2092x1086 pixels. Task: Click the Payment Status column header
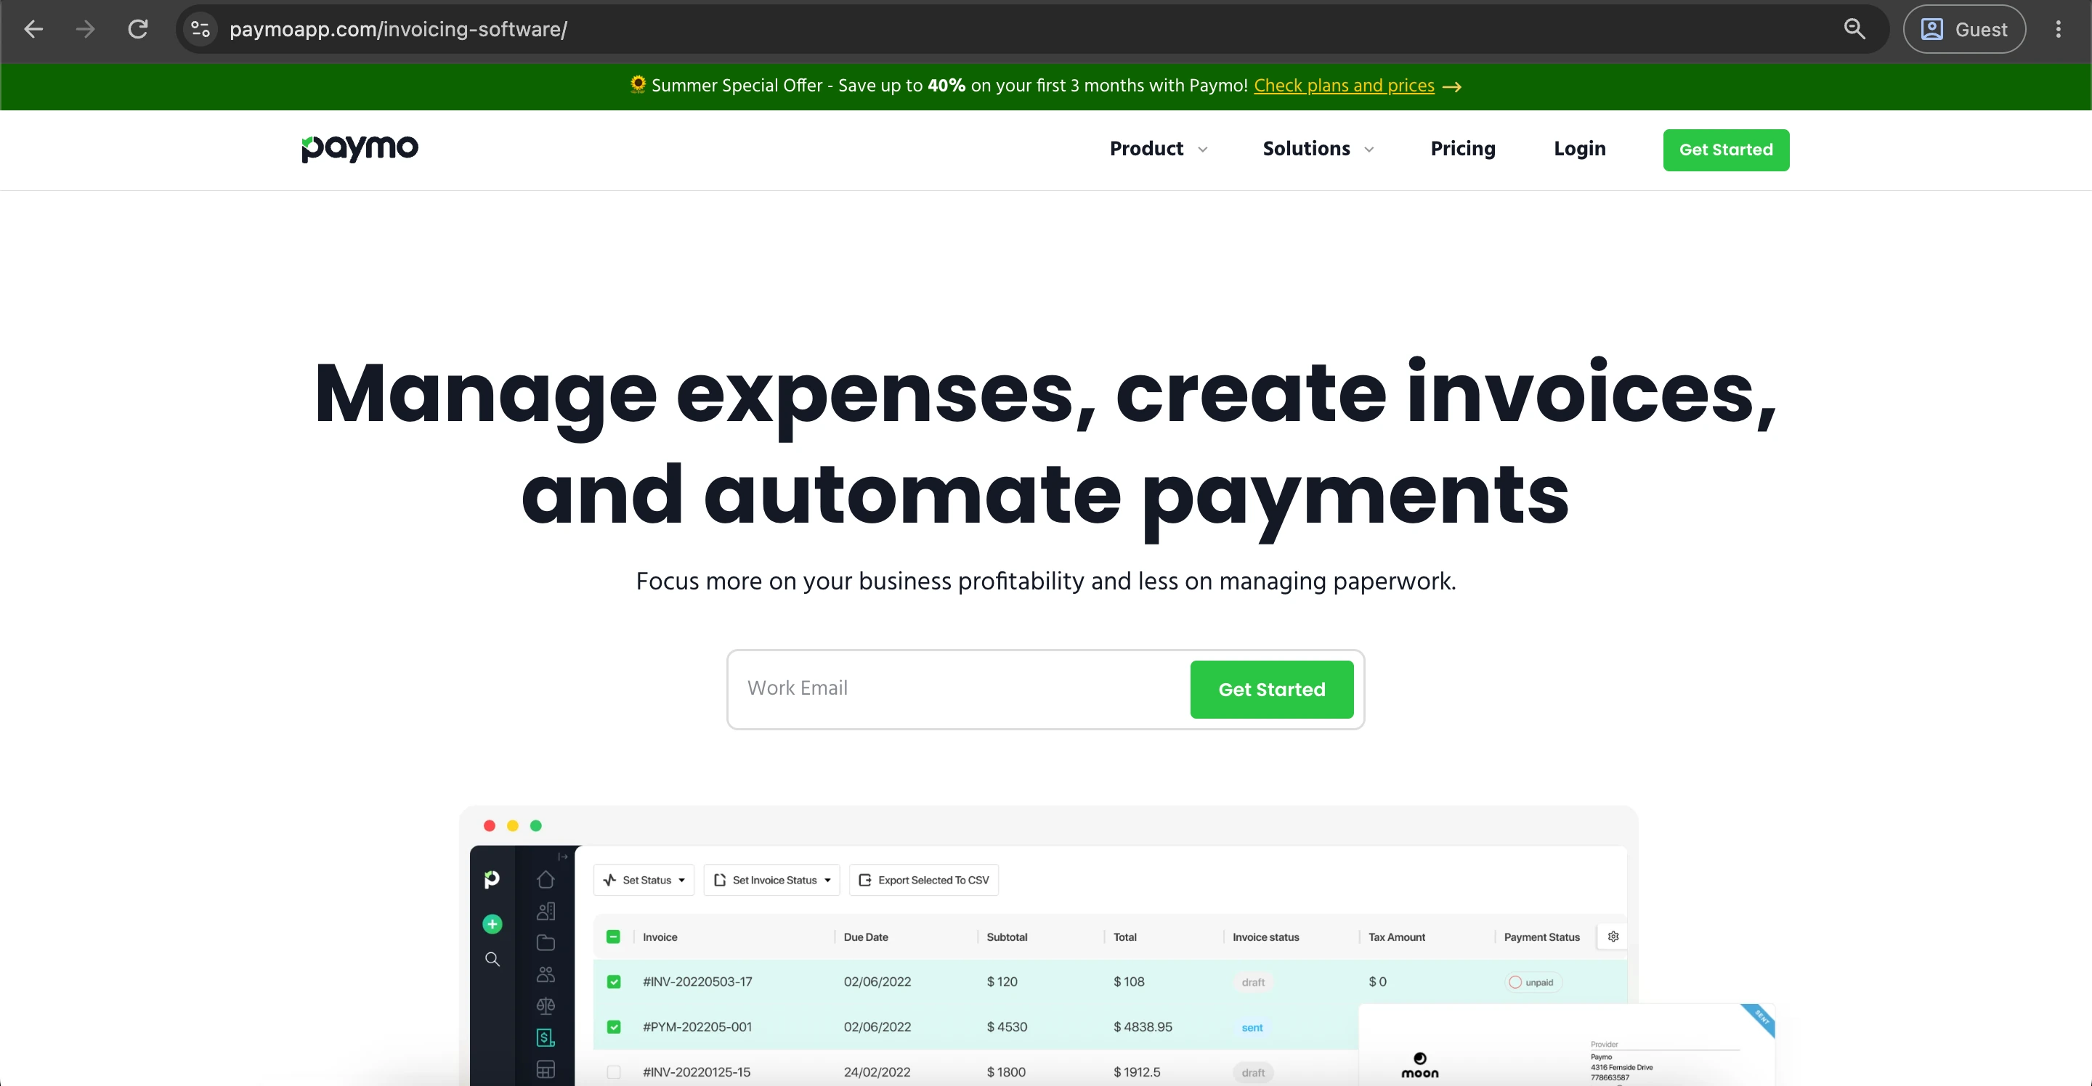click(x=1541, y=936)
